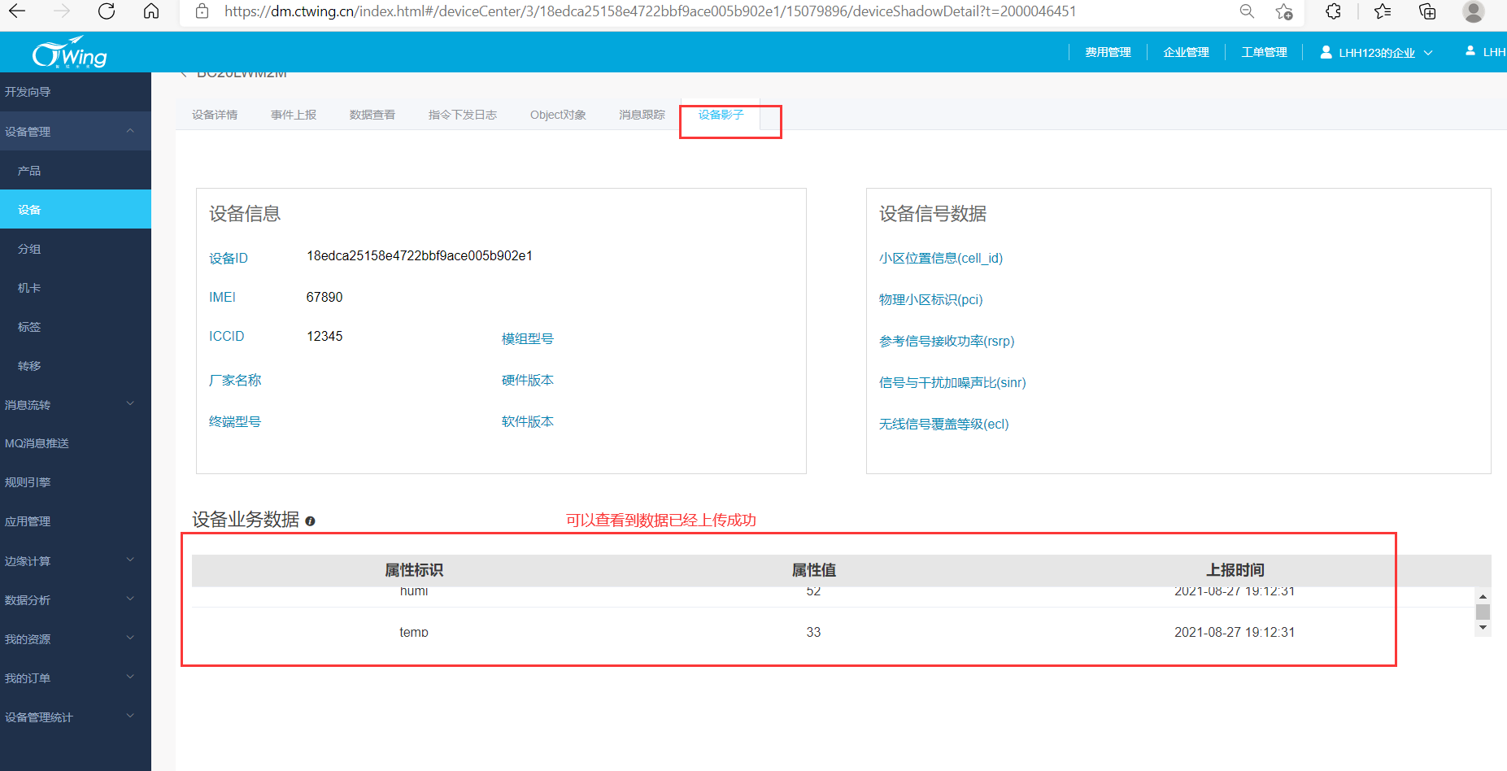
Task: Click the 软件版本 link
Action: [528, 421]
